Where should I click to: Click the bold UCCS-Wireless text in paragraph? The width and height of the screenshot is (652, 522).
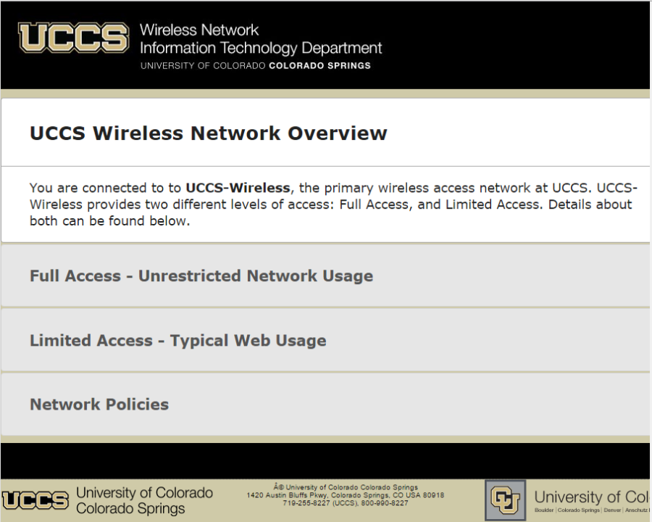click(238, 188)
